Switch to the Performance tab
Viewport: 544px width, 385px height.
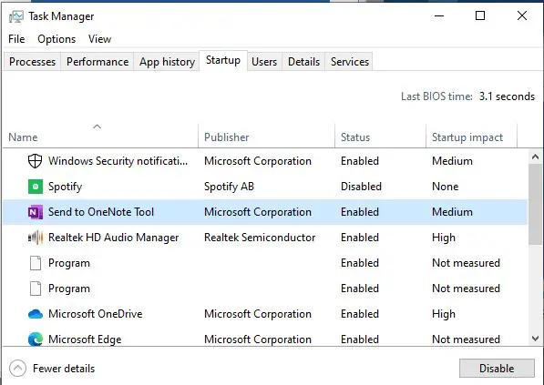(x=98, y=62)
